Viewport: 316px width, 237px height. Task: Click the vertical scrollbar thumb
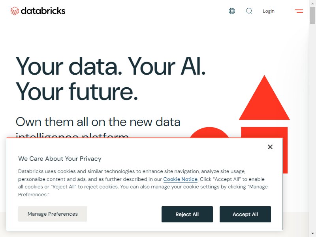click(x=312, y=15)
